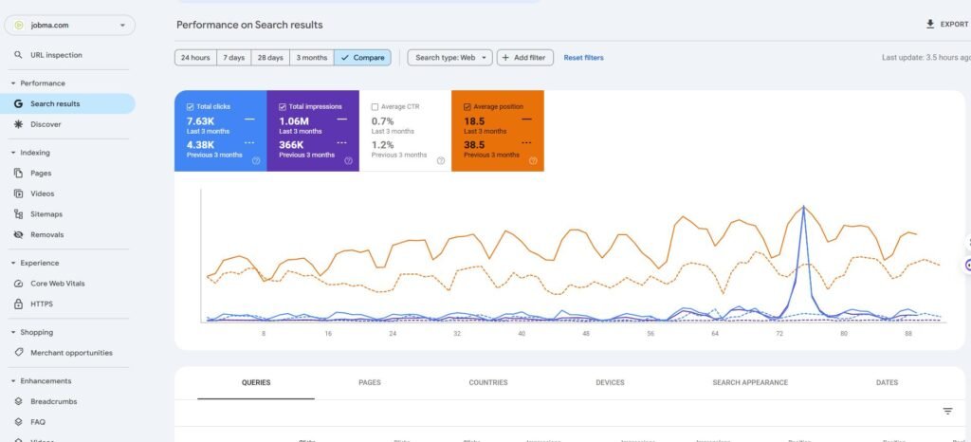Click the Add filter button
971x442 pixels.
524,58
